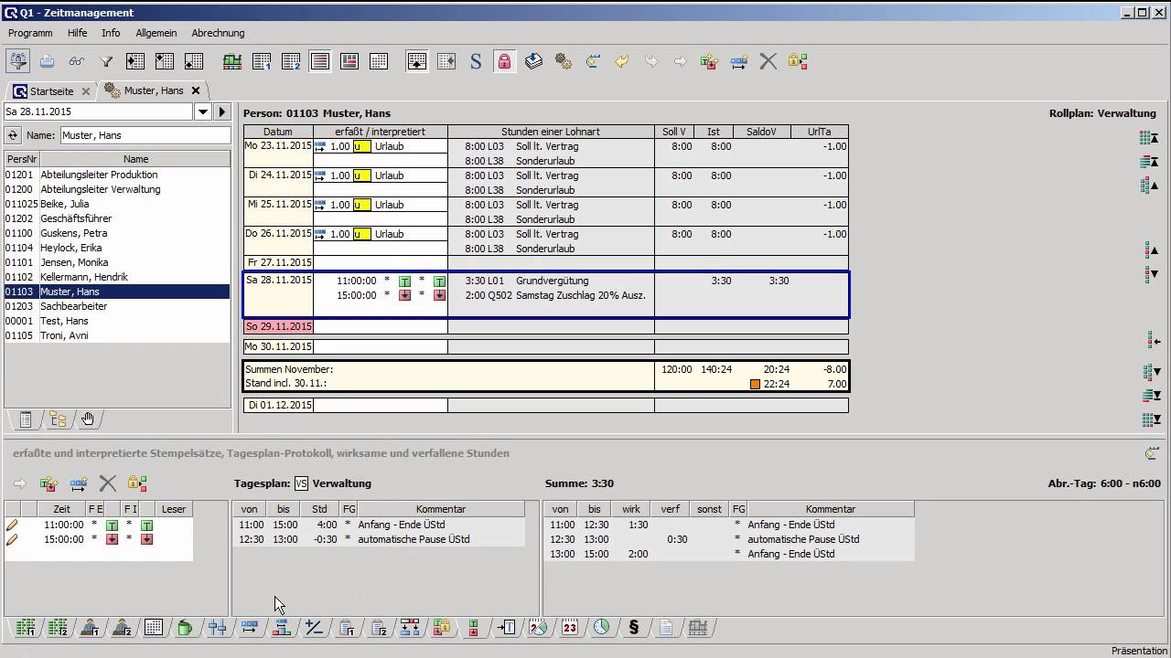The height and width of the screenshot is (658, 1171).
Task: Click the table icon with number 2 in top toolbar
Action: (x=291, y=61)
